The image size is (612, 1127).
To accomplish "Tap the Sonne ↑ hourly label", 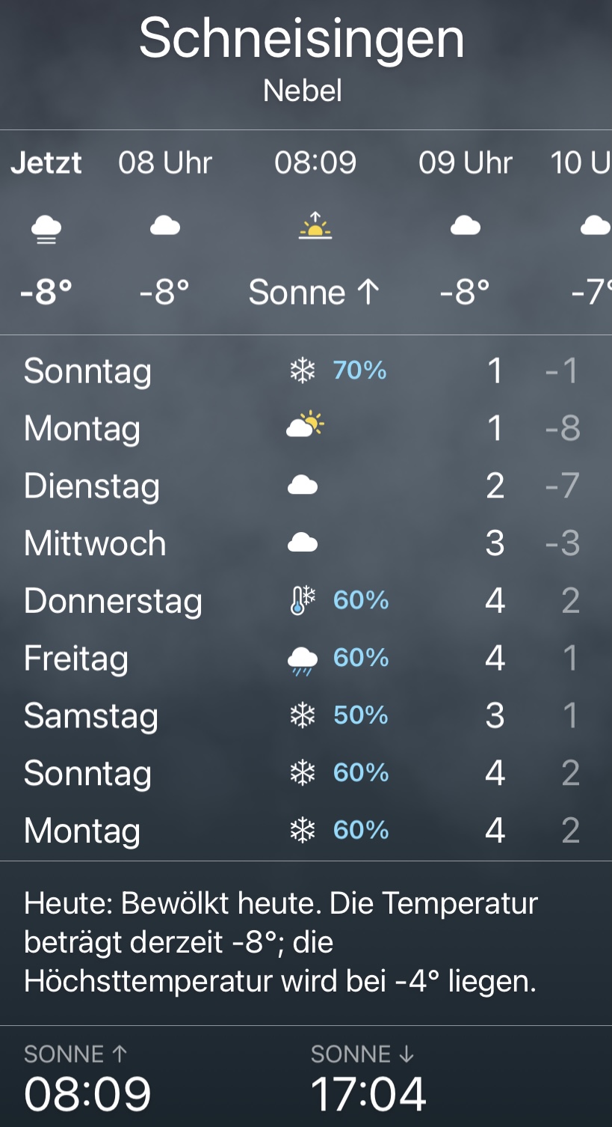I will 315,293.
